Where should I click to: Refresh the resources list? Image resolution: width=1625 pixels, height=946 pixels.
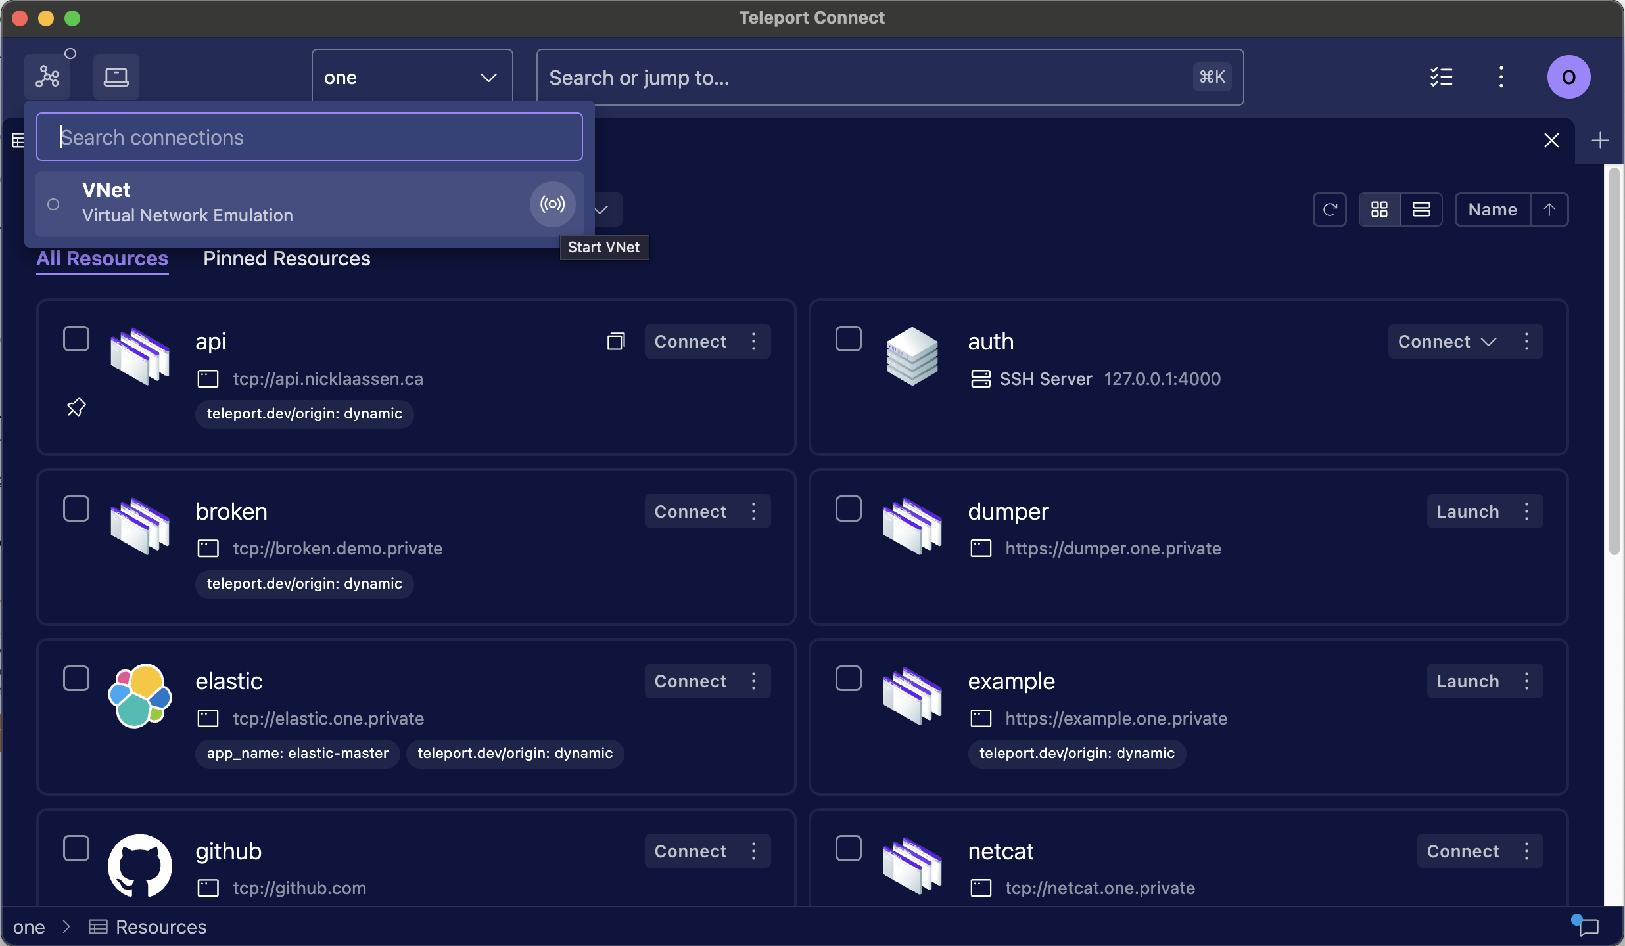coord(1330,209)
